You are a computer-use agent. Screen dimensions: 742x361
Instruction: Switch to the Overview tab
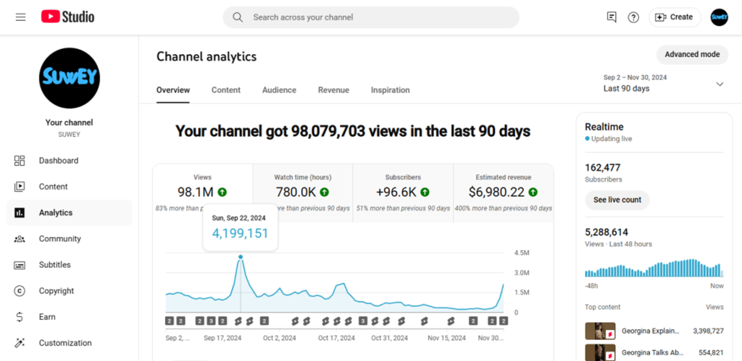coord(173,90)
